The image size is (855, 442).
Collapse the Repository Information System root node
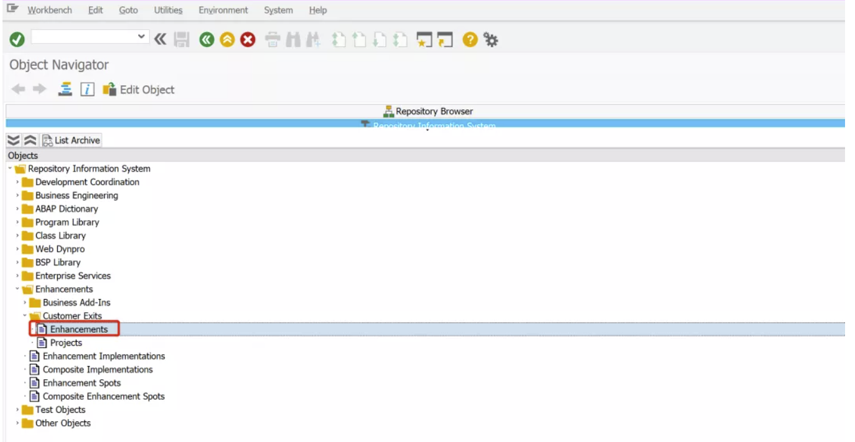(10, 168)
